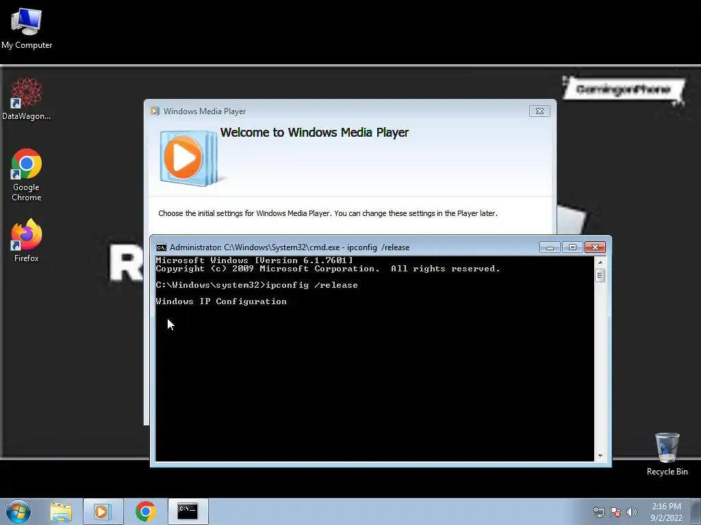Open Chrome from the taskbar

[x=145, y=511]
